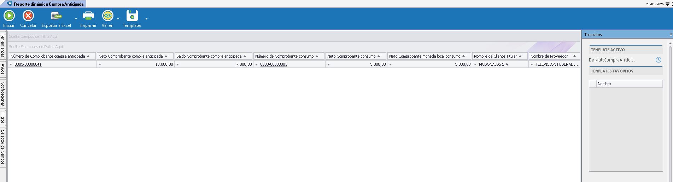Open comprobante link 0003-00000041
673x182 pixels.
28,64
